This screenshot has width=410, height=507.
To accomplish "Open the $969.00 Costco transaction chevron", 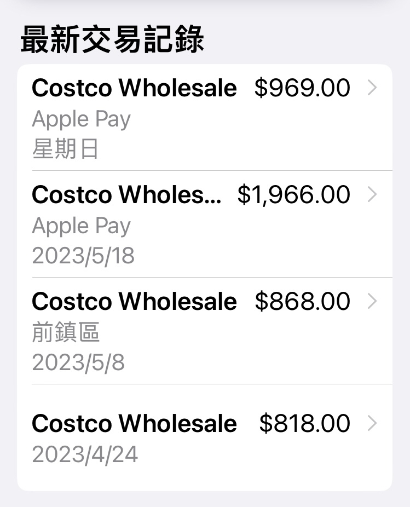I will pyautogui.click(x=372, y=88).
